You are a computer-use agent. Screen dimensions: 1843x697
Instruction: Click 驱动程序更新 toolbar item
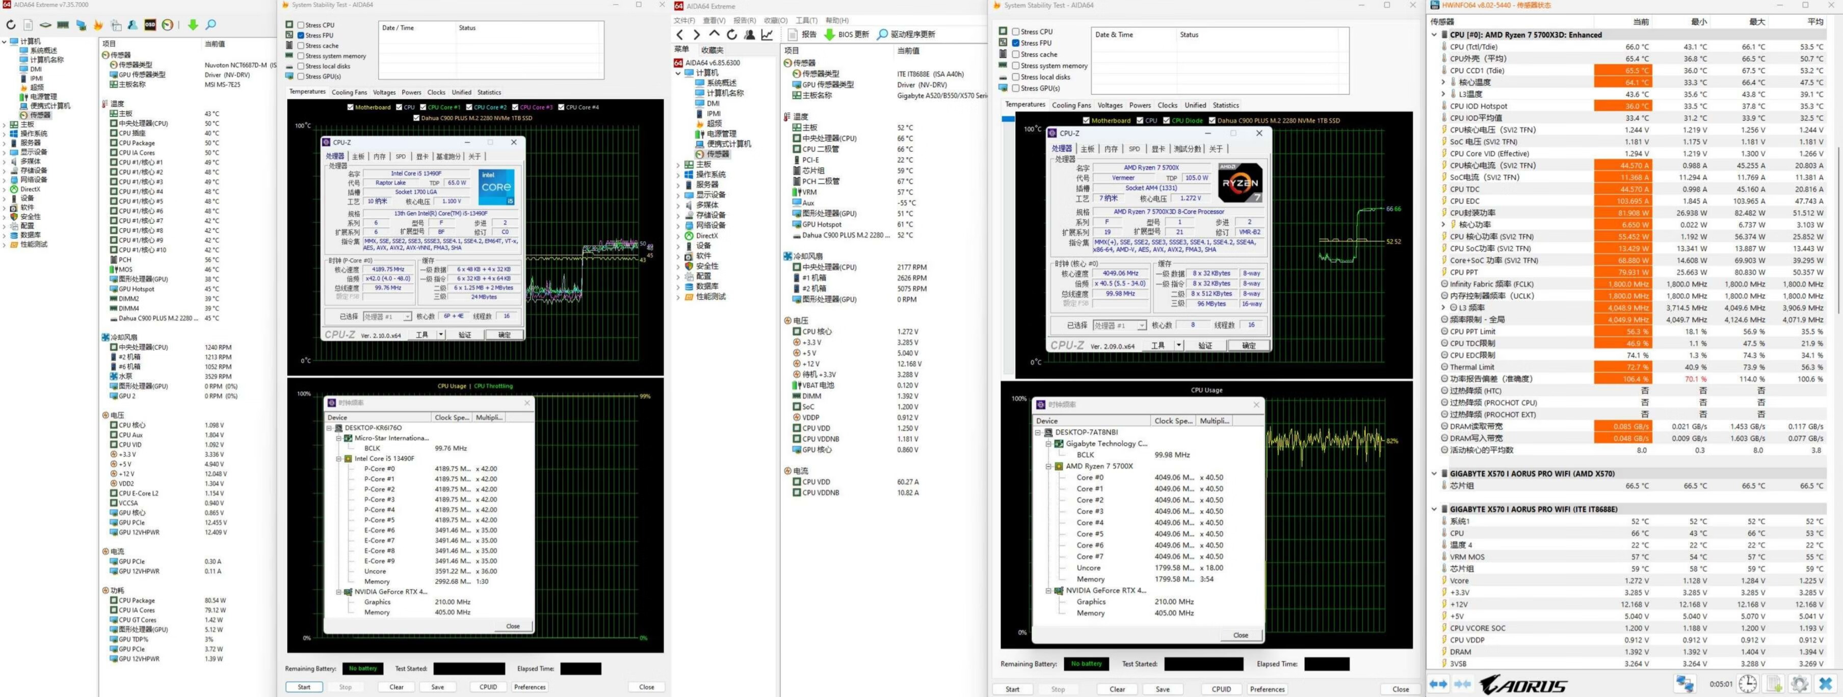pos(906,34)
